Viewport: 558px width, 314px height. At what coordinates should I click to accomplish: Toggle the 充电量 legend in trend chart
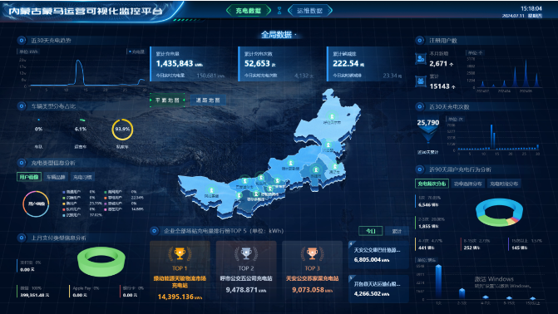137,52
